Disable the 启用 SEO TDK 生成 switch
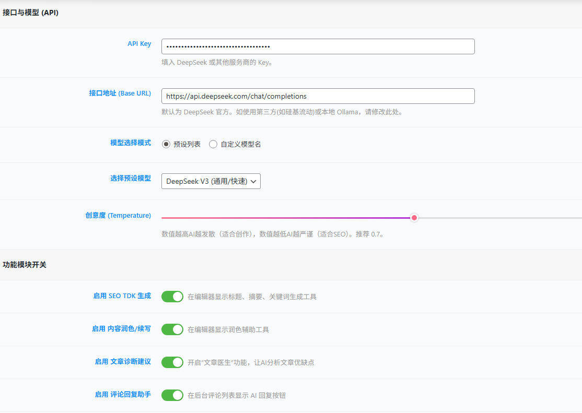The image size is (582, 413). (172, 296)
